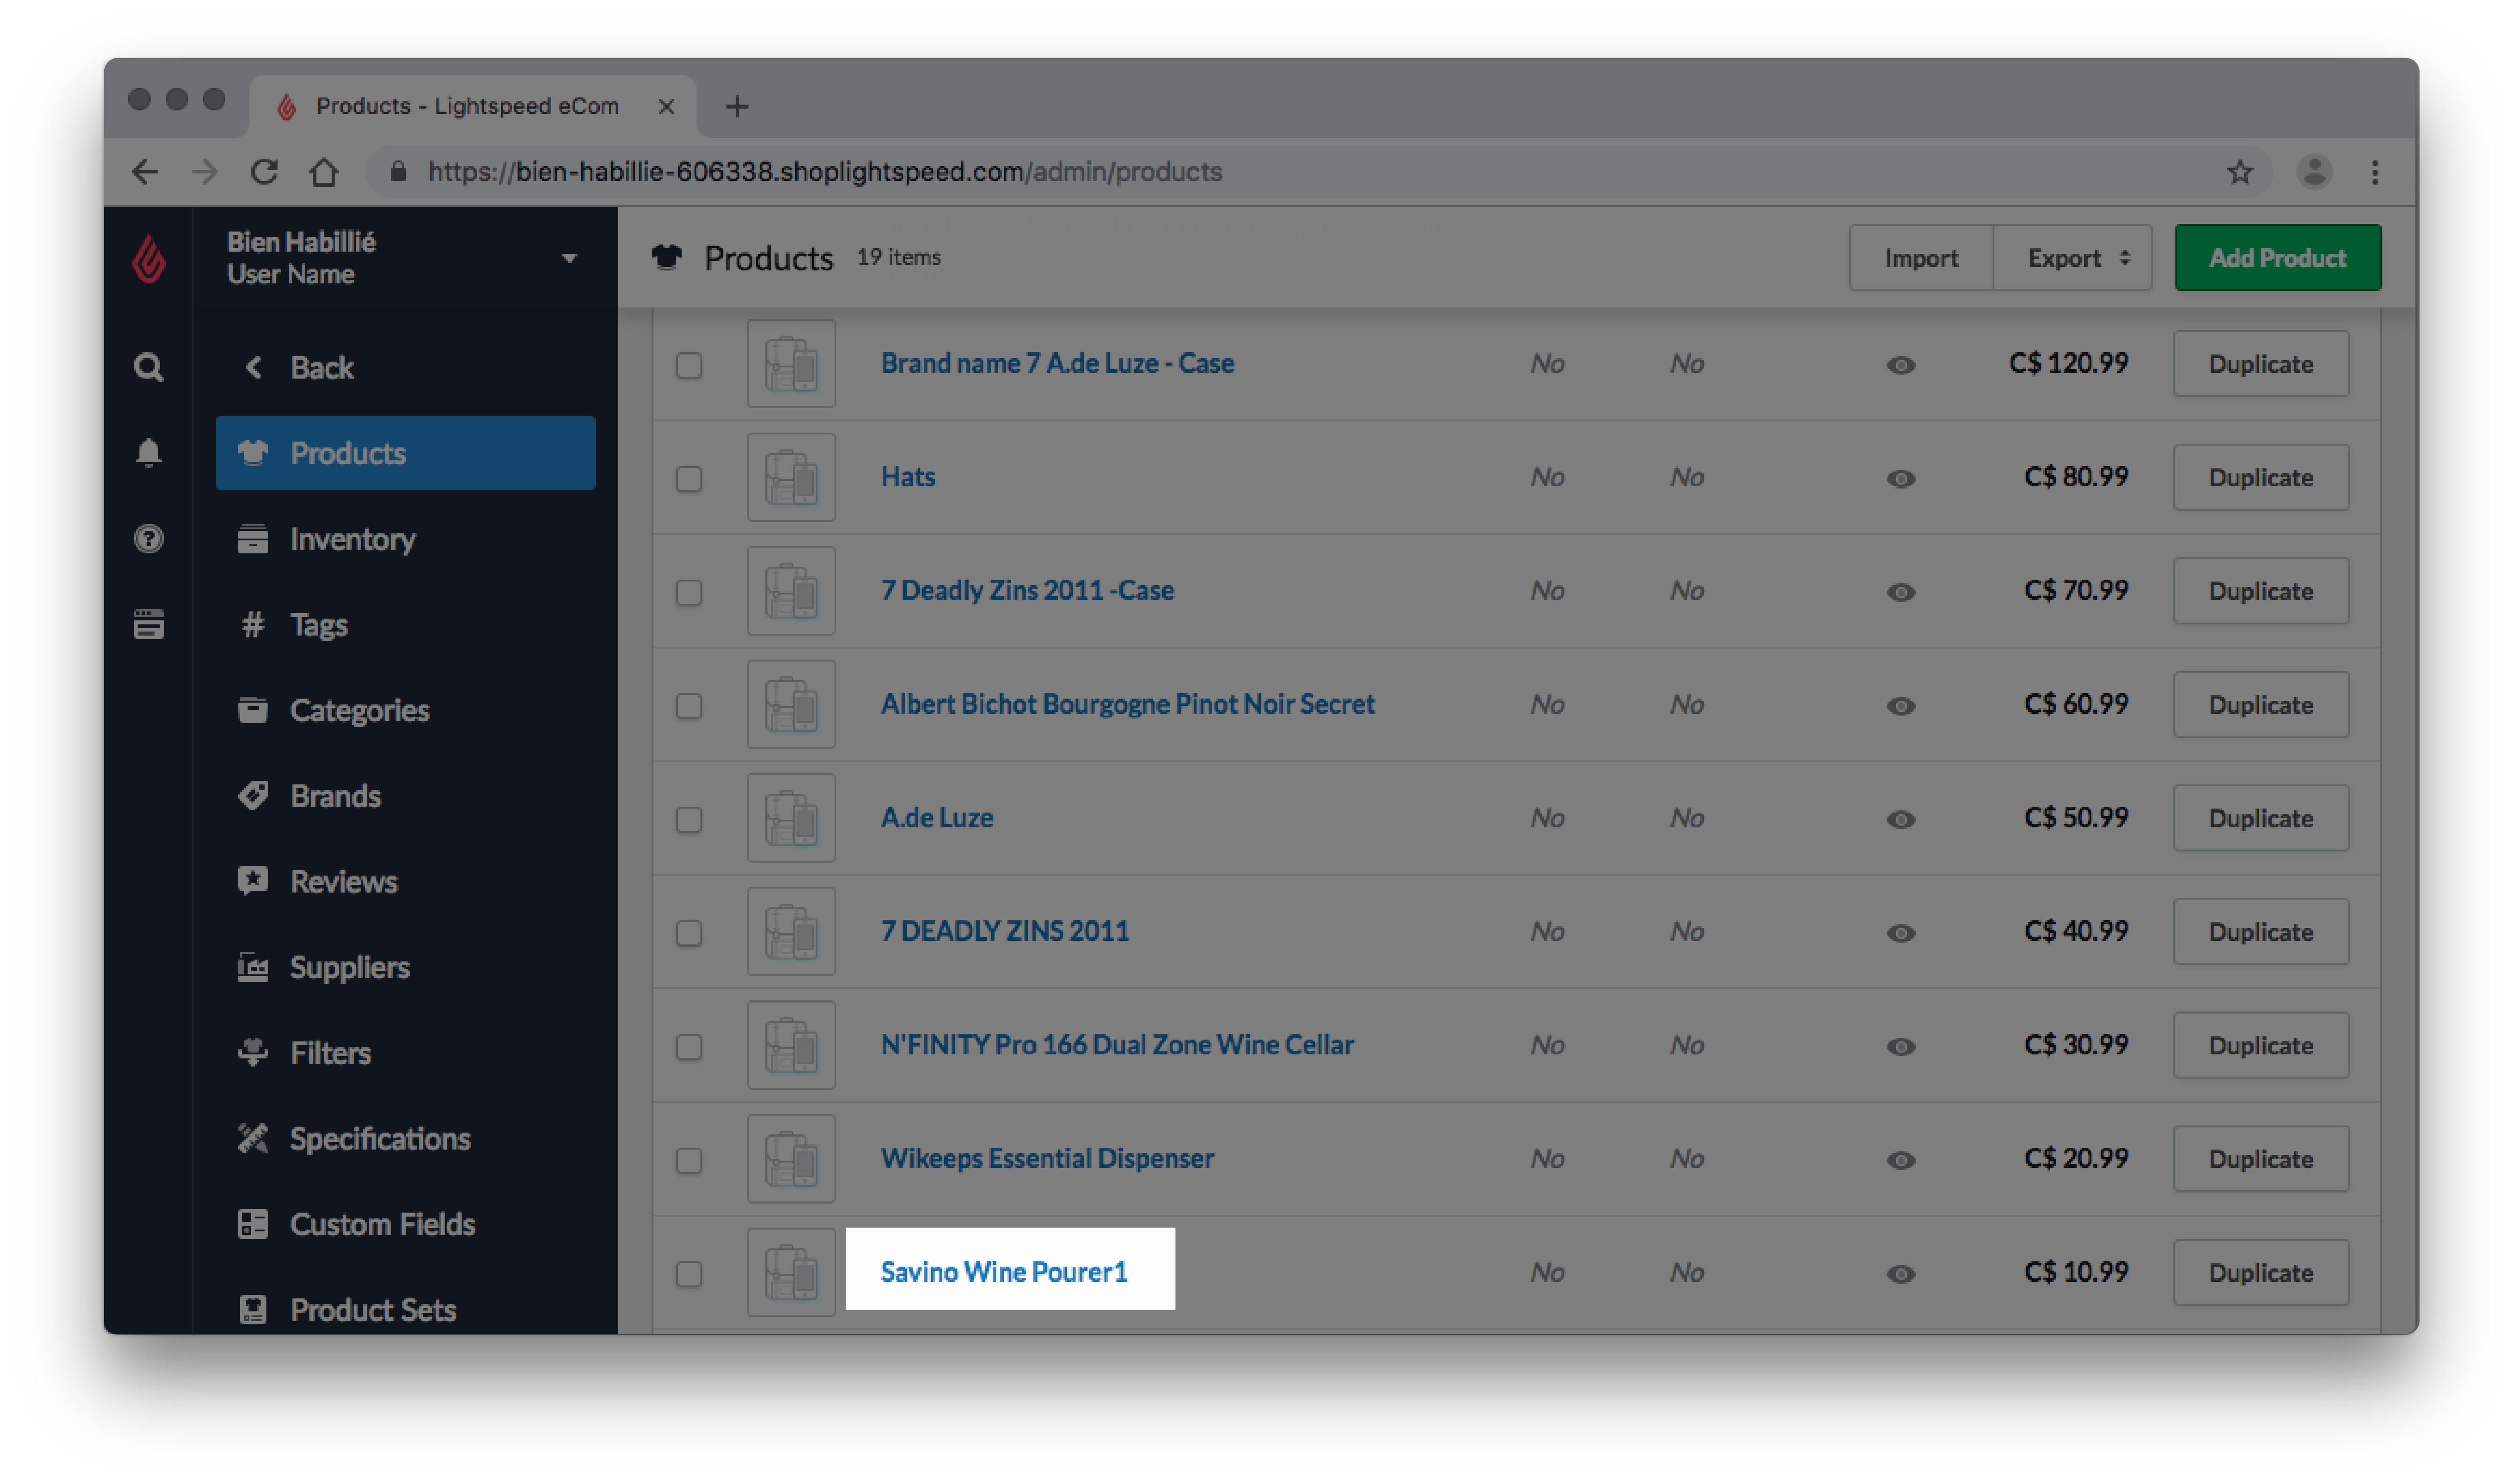Select the checkbox for the A.de Luze row
This screenshot has width=2520, height=1483.
(x=689, y=820)
